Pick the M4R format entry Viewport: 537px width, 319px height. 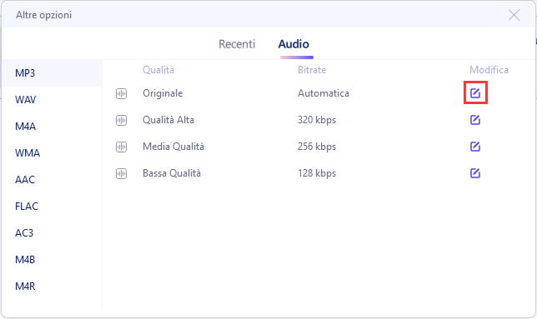(x=52, y=287)
